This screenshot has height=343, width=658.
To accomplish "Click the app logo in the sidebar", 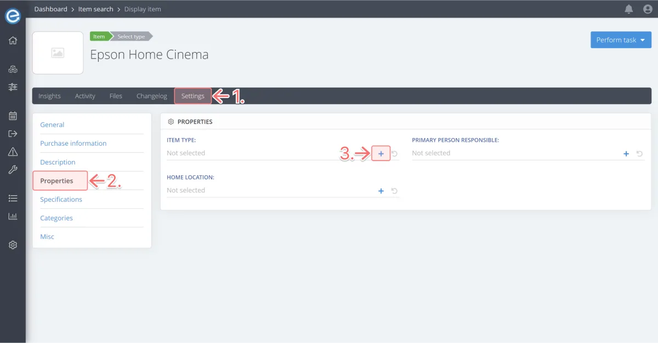I will pos(13,15).
